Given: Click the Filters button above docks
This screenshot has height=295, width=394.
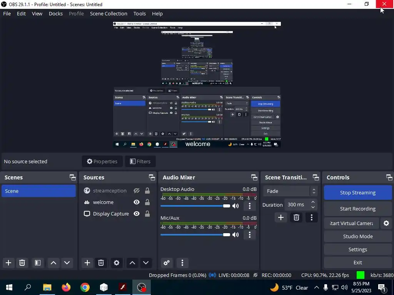Looking at the screenshot, I should [x=140, y=161].
